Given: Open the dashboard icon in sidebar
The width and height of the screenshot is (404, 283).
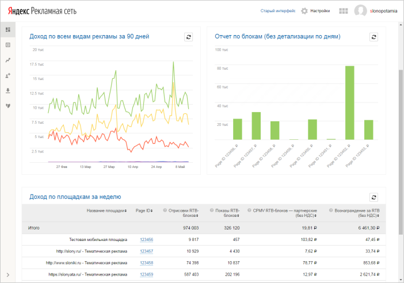Looking at the screenshot, I should (8, 29).
